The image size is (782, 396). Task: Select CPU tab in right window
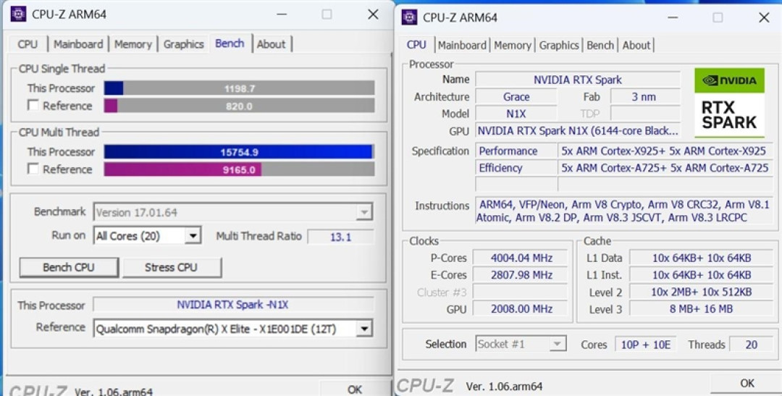pos(416,44)
